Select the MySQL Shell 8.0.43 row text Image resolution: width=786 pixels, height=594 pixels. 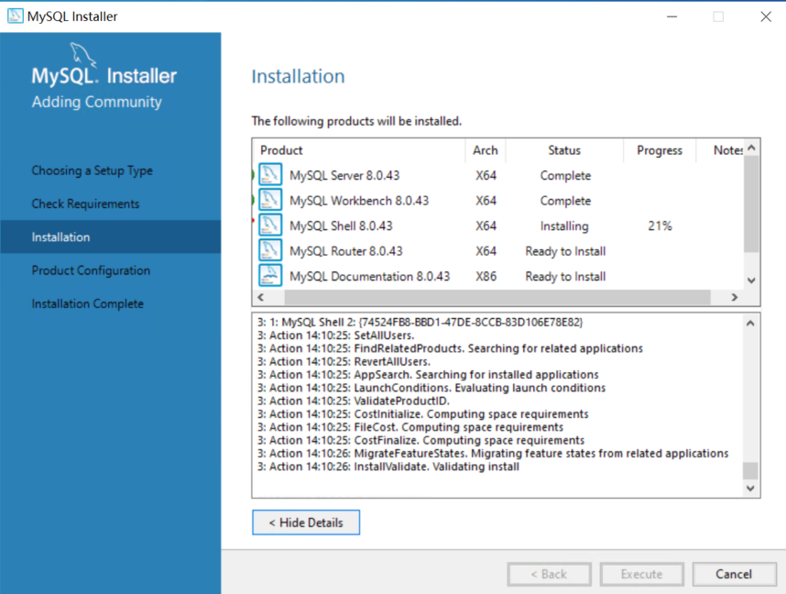click(341, 225)
